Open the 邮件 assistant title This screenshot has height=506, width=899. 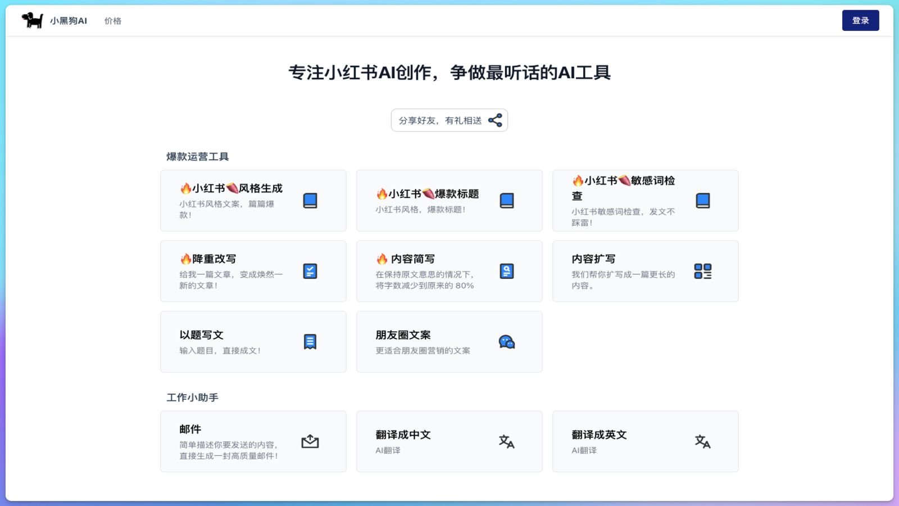pos(190,430)
